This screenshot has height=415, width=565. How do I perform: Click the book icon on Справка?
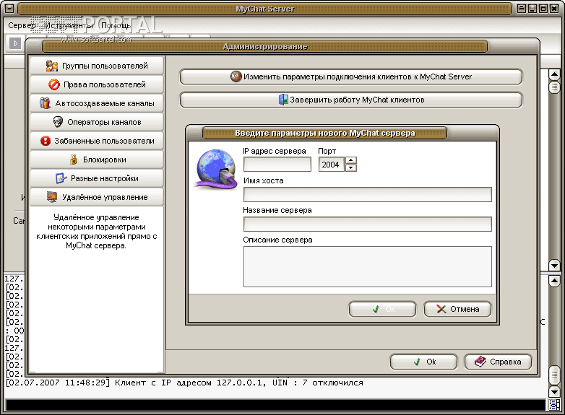pos(480,362)
